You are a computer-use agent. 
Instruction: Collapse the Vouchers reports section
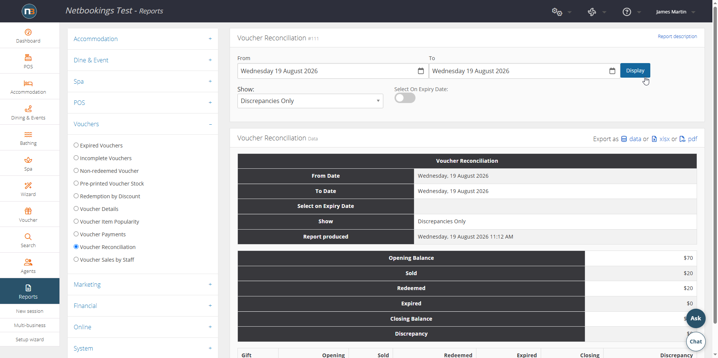point(143,124)
